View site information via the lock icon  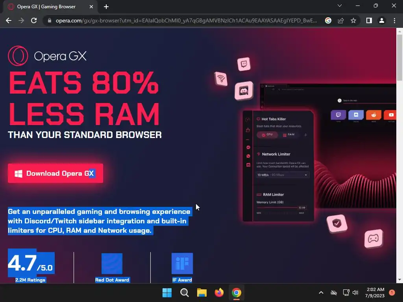[50, 20]
